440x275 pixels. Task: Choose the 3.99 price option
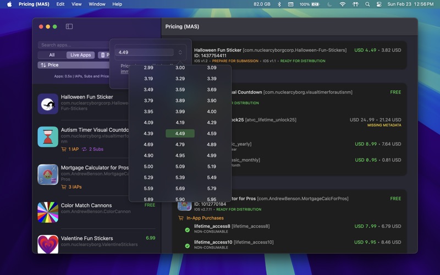[x=180, y=112]
